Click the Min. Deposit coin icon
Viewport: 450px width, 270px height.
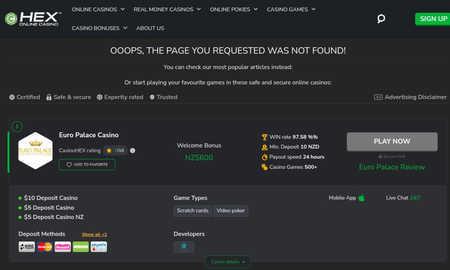click(x=265, y=147)
